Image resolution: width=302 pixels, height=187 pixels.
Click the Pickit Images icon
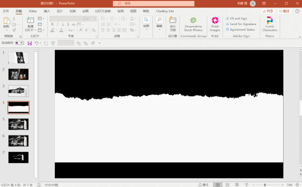point(215,20)
